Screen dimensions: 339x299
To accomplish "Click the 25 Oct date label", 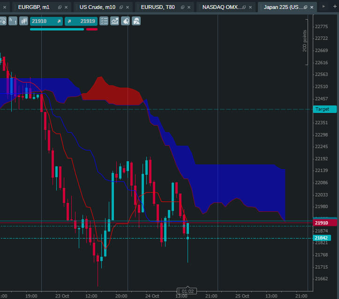I will [x=242, y=296].
